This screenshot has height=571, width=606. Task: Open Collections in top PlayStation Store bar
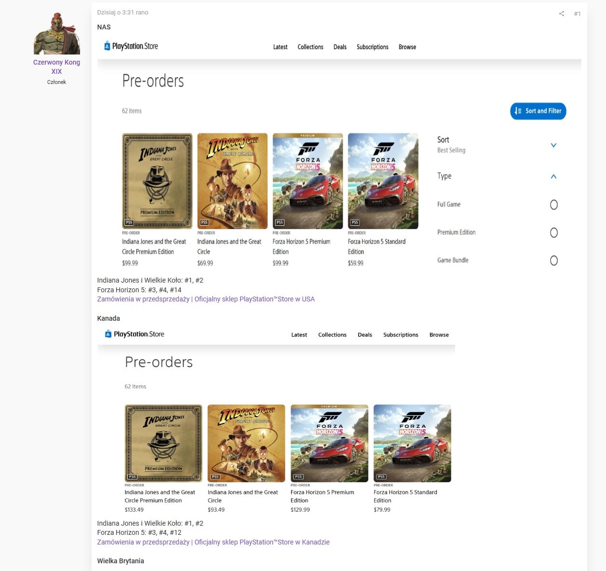point(310,47)
